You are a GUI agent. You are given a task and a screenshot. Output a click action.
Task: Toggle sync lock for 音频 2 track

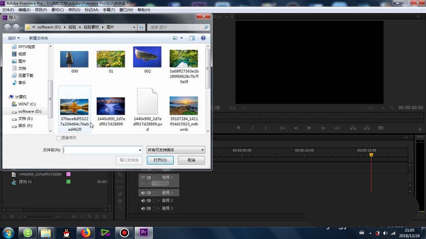[149, 200]
